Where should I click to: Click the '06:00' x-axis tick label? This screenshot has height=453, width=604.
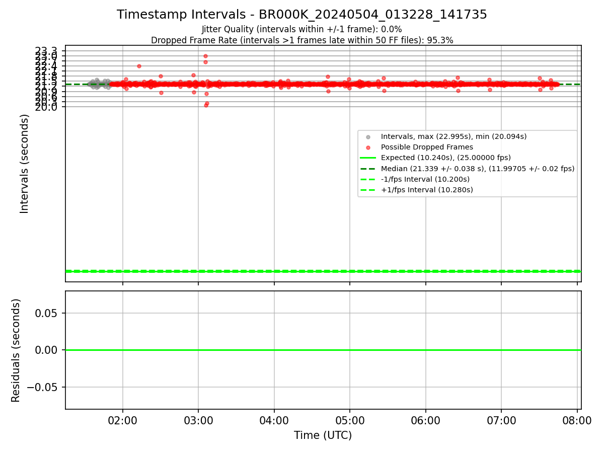426,420
